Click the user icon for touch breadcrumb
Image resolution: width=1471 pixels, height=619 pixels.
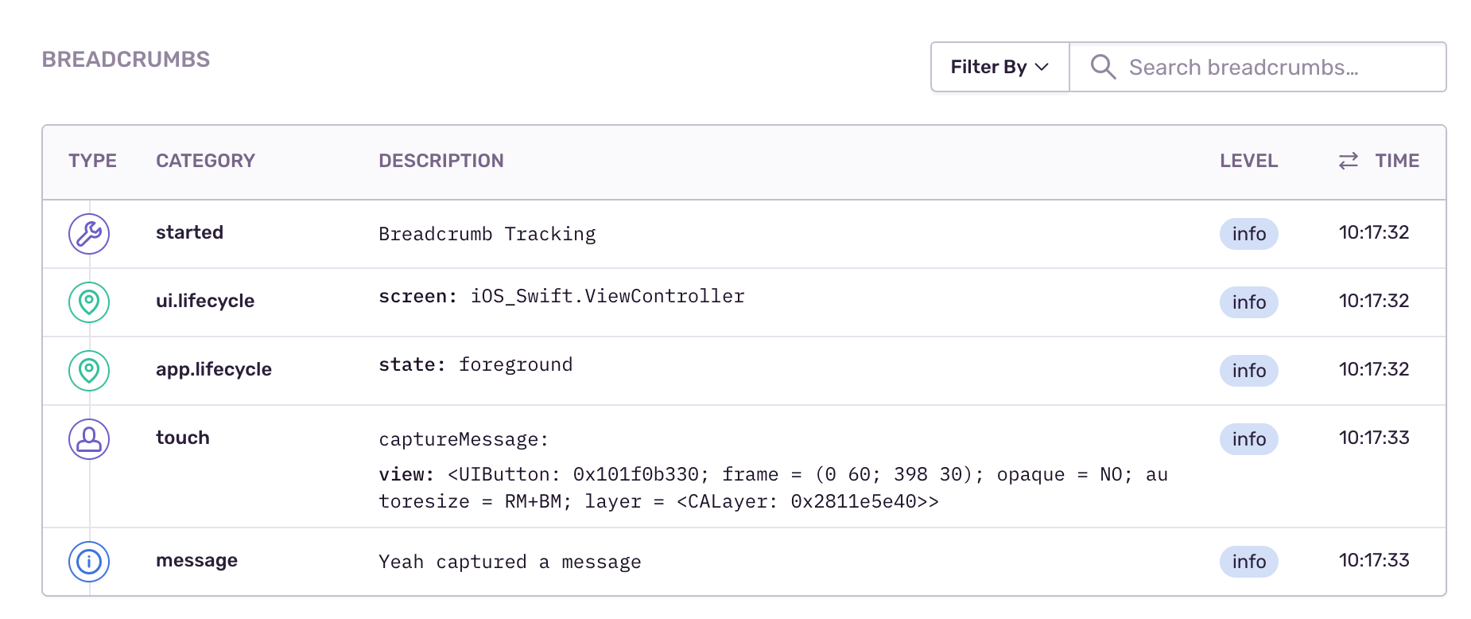(x=89, y=439)
